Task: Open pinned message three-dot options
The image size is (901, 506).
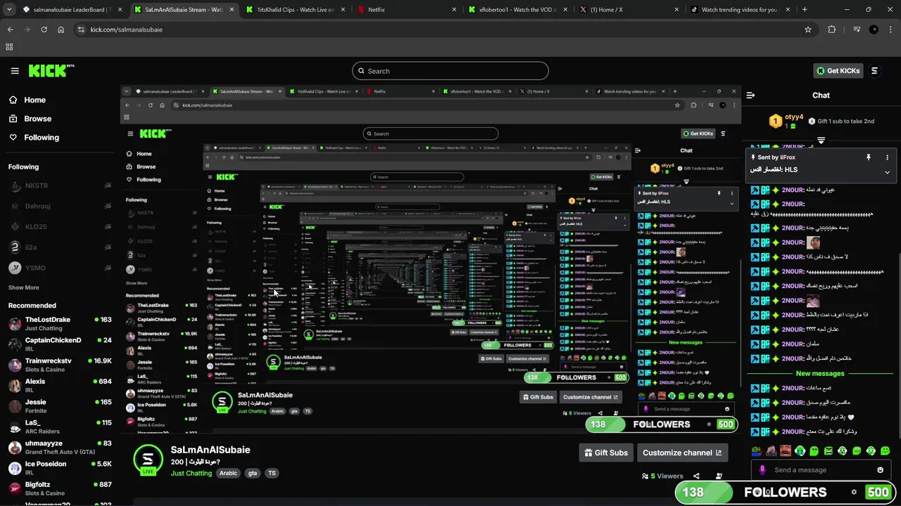Action: (x=887, y=157)
